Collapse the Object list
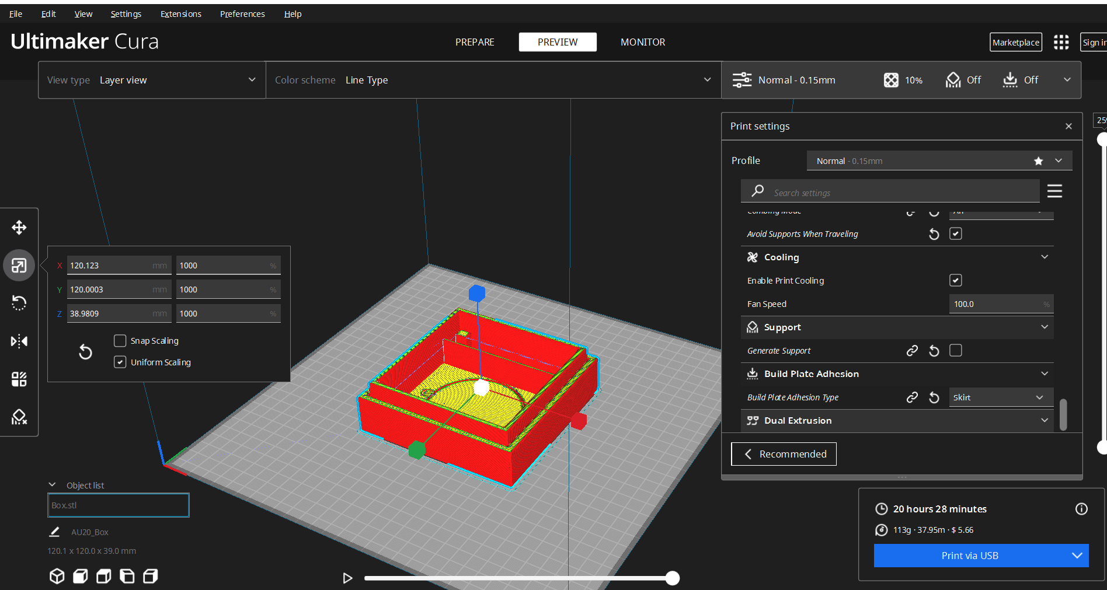Screen dimensions: 1107x590 click(52, 485)
